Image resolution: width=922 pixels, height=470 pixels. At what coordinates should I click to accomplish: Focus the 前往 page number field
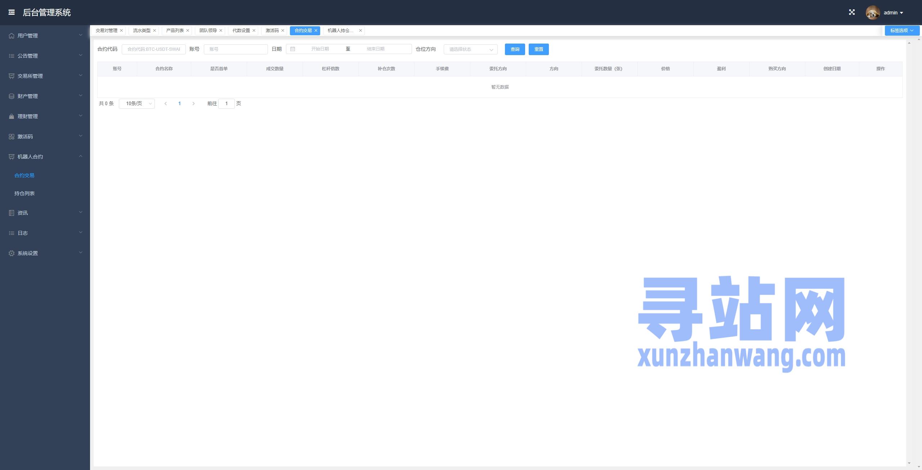(x=227, y=104)
